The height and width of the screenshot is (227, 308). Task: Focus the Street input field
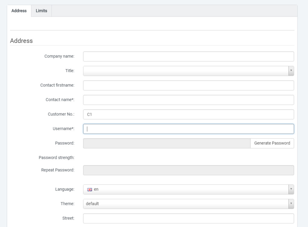point(188,218)
